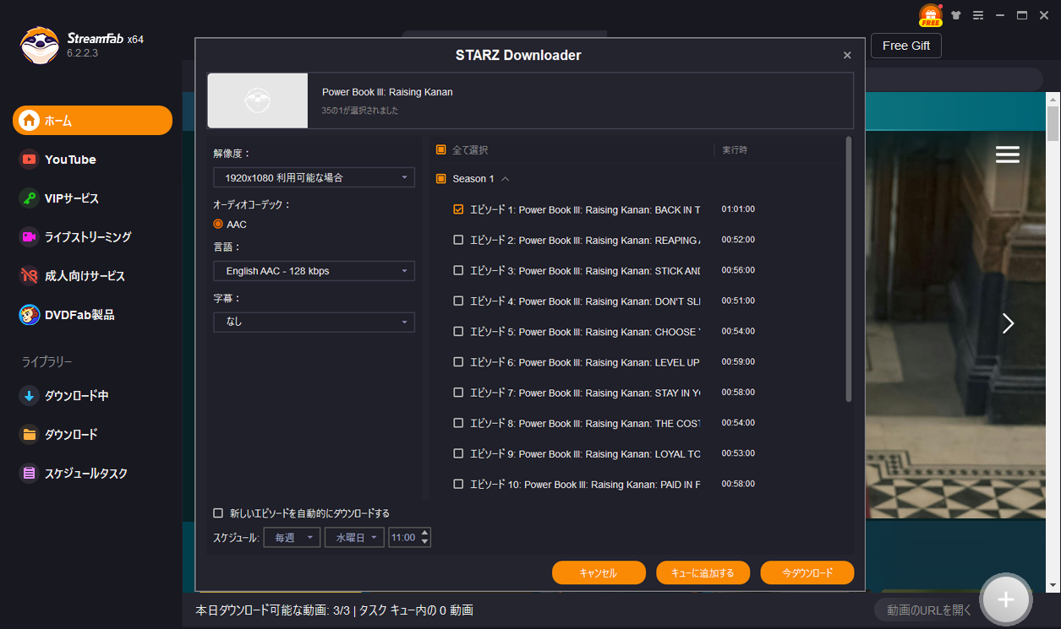Click the Episode 10 duration 00:58:00
This screenshot has height=629, width=1061.
pyautogui.click(x=738, y=484)
